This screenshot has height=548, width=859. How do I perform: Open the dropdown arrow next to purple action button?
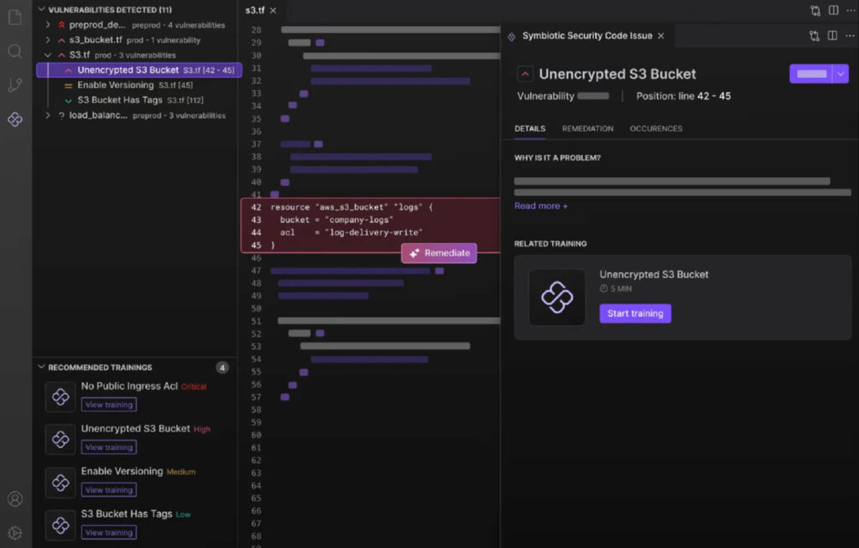coord(841,74)
